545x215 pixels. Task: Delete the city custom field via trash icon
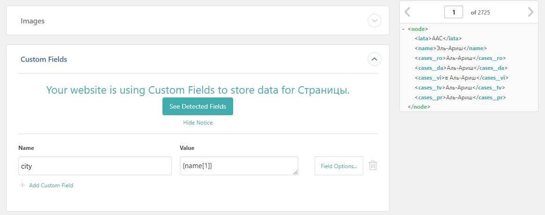pos(373,165)
